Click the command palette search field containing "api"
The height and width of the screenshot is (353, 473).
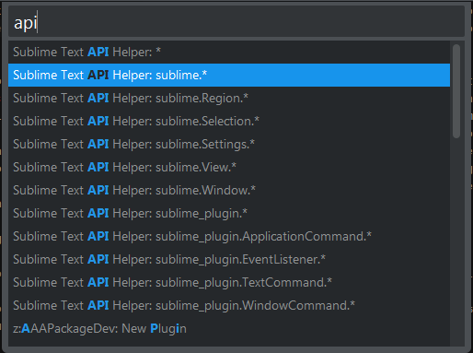(x=236, y=22)
